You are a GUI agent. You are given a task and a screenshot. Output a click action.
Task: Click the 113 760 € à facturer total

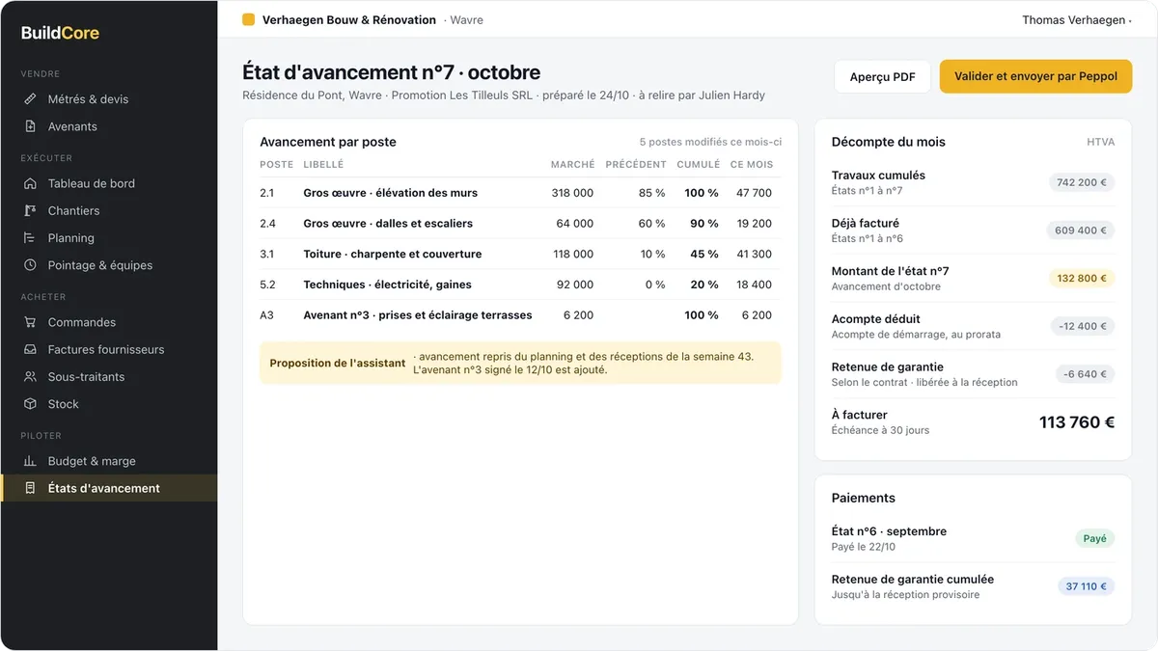1077,422
